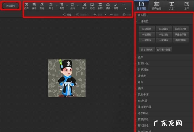The width and height of the screenshot is (194, 132).
Task: Click the 打开 (Open) toolbar icon
Action: pyautogui.click(x=26, y=6)
